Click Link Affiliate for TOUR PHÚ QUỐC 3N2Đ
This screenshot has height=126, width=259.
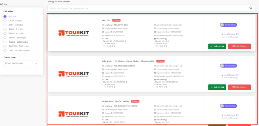[x=228, y=115]
